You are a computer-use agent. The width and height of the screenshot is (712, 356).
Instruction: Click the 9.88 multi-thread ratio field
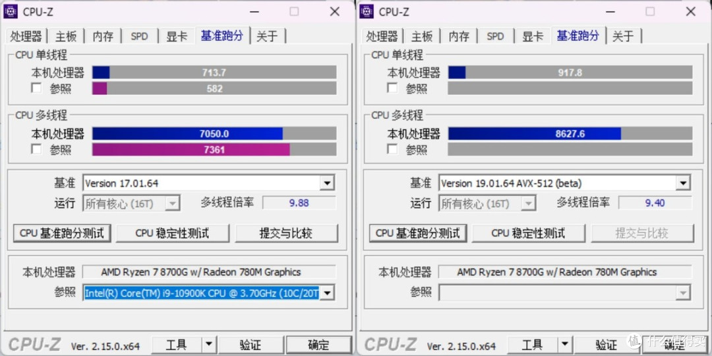click(299, 203)
